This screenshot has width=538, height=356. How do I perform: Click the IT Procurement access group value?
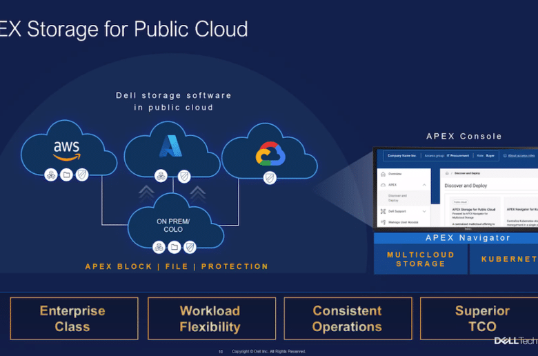click(x=458, y=155)
